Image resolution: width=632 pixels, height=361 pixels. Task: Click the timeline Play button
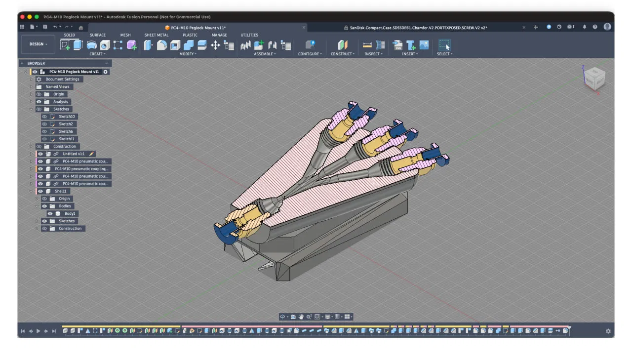[39, 331]
